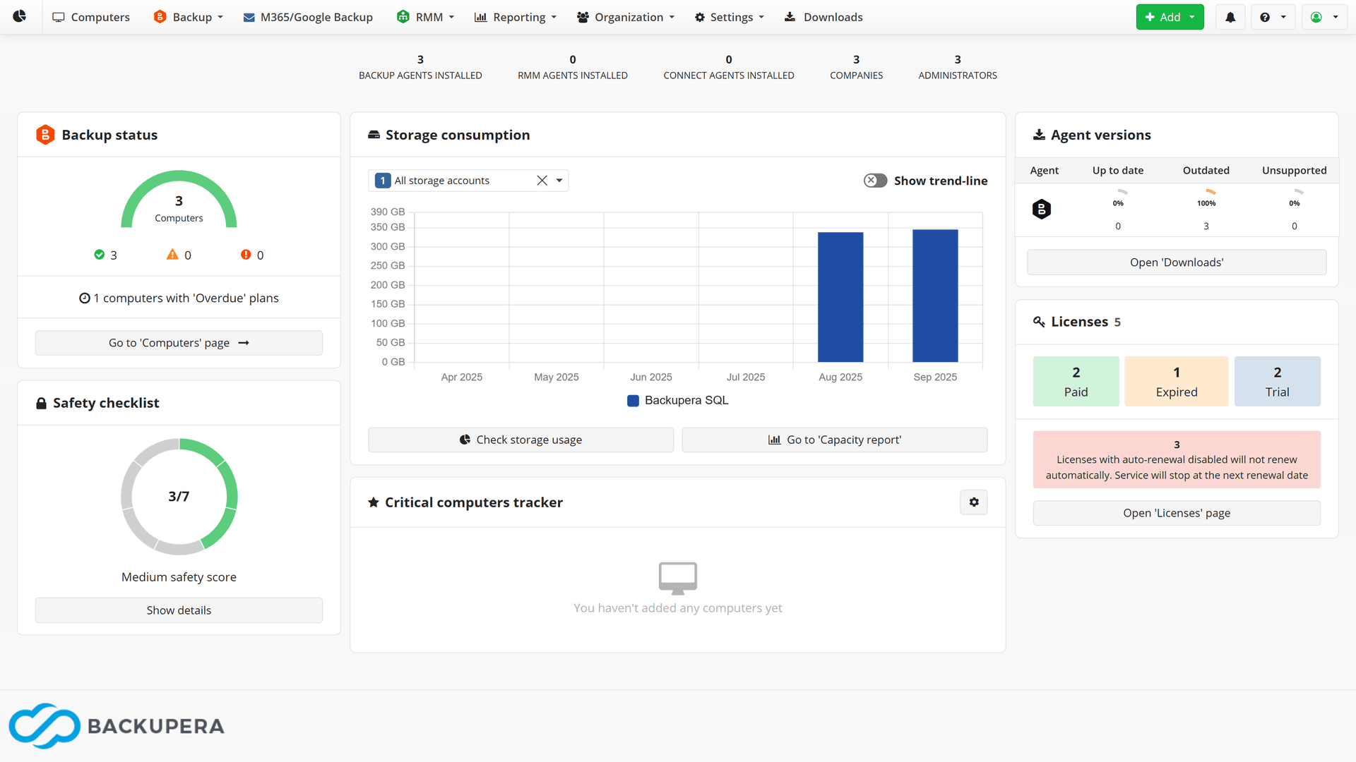Go to M365/Google Backup tab
Image resolution: width=1356 pixels, height=762 pixels.
point(308,17)
